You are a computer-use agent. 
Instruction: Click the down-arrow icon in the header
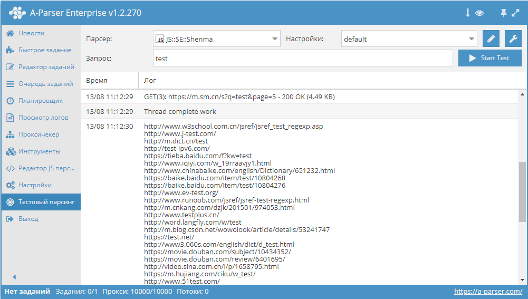click(x=467, y=13)
